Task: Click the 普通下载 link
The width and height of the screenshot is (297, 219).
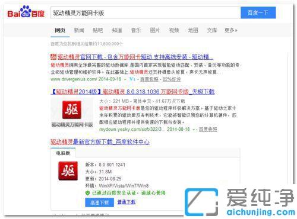Action: (127, 202)
